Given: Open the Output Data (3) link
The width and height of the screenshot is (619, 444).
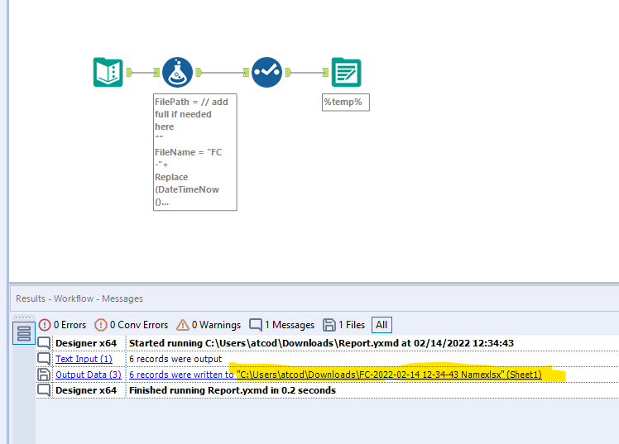Looking at the screenshot, I should (89, 375).
